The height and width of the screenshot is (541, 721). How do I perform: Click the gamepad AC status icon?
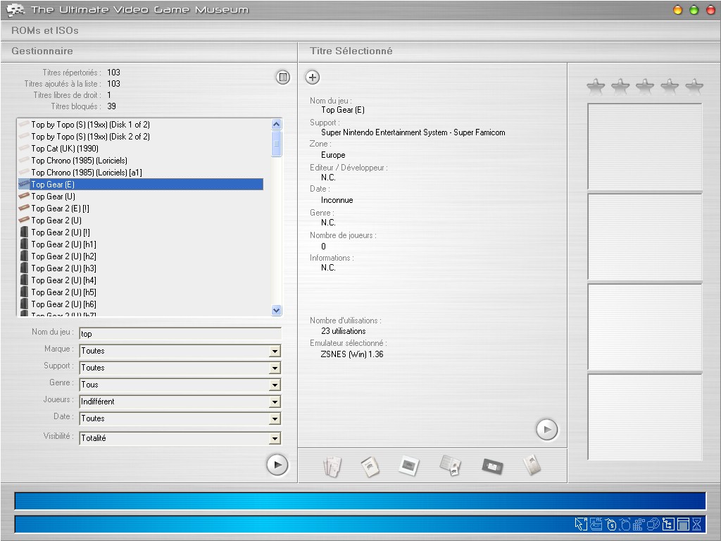coord(596,524)
